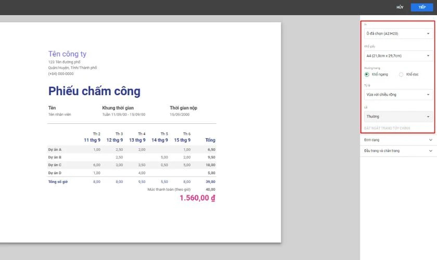Click the '(+84) 000-0000' phone number
This screenshot has height=260, width=437.
click(x=61, y=74)
